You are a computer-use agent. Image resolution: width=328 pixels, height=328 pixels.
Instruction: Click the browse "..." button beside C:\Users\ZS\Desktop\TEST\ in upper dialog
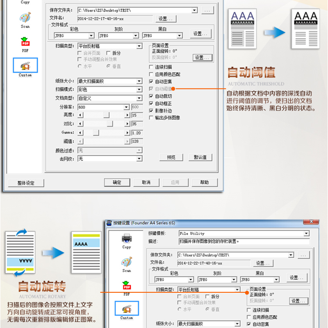207,10
